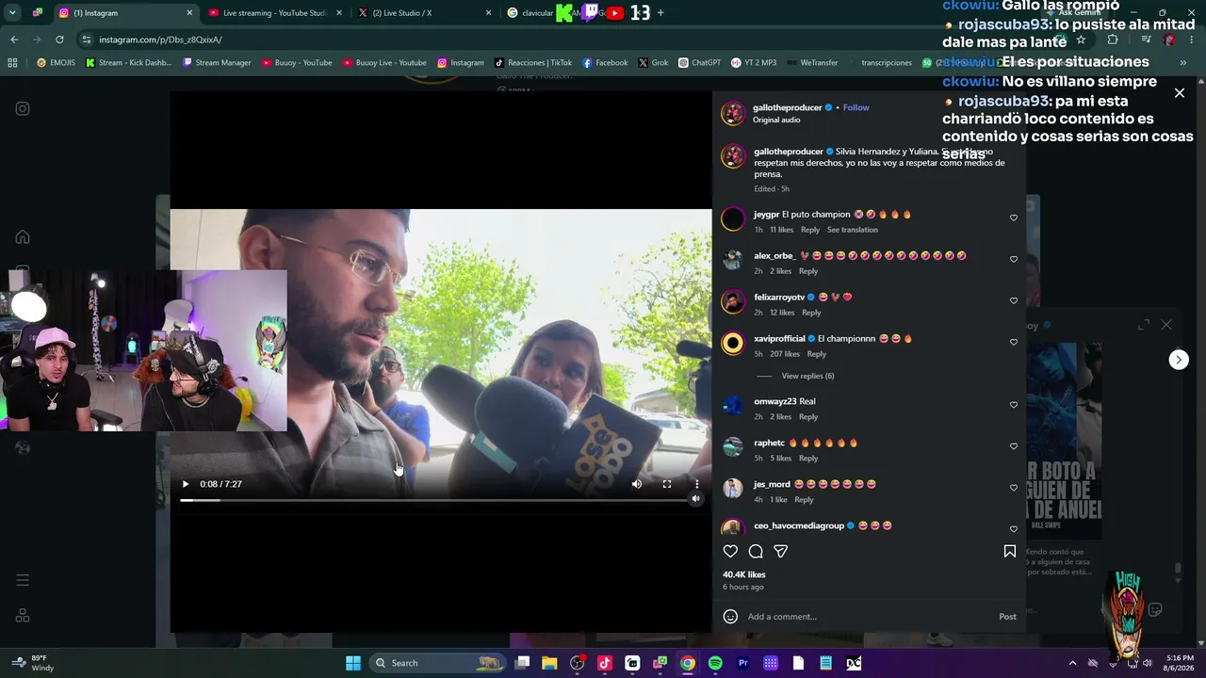Expand View replies (6) under xaviprofficial

pyautogui.click(x=807, y=376)
